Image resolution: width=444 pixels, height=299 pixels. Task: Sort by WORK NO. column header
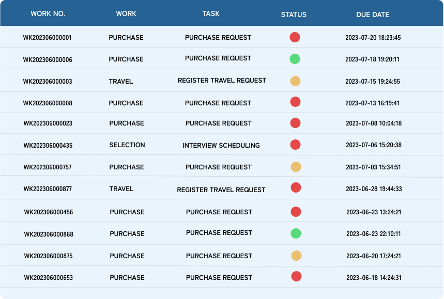pyautogui.click(x=48, y=14)
